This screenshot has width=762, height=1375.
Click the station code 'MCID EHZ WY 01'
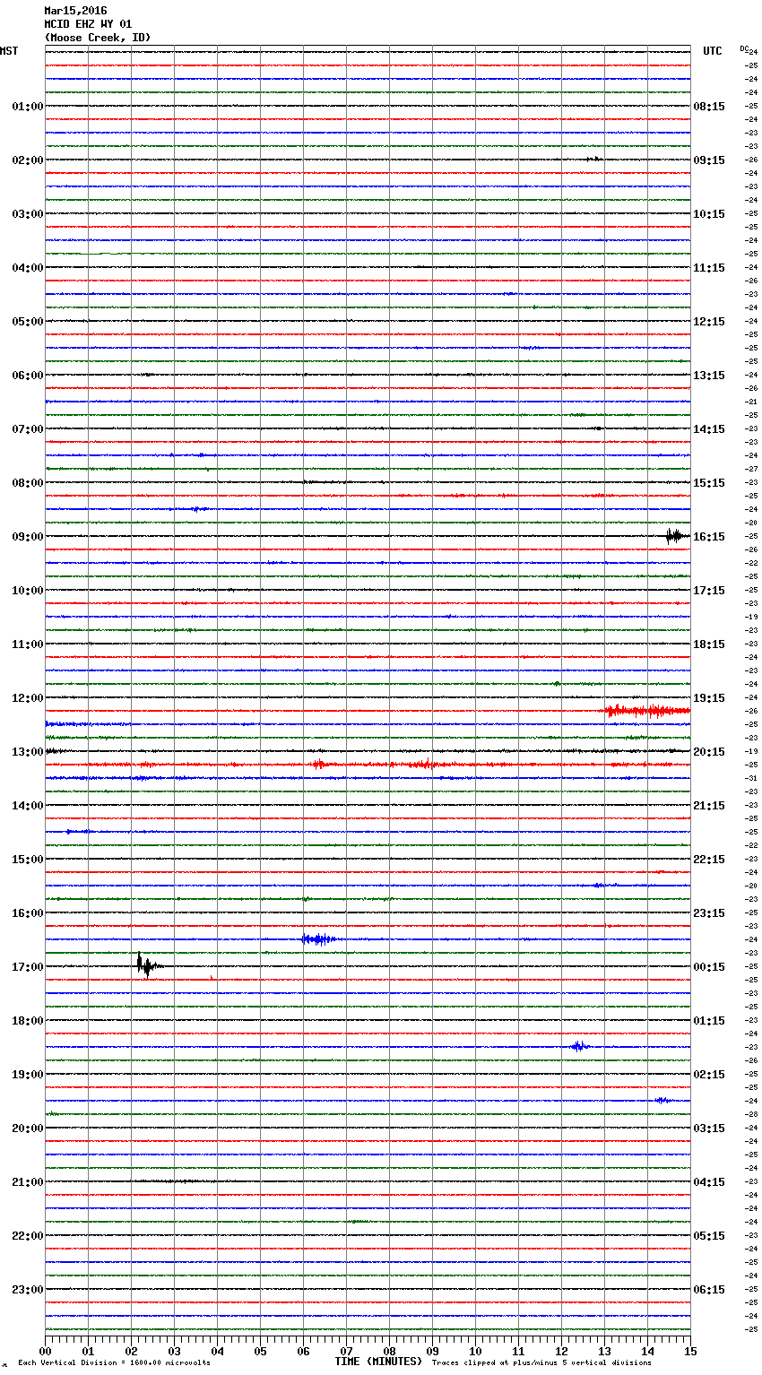pyautogui.click(x=88, y=24)
